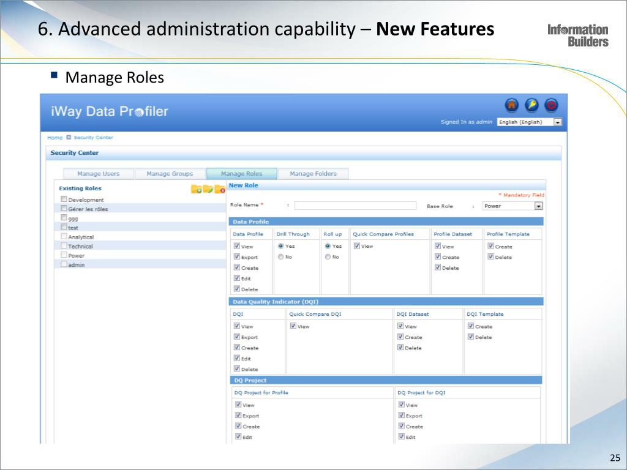
Task: Toggle View under Quick Compare DQI
Action: pos(293,326)
